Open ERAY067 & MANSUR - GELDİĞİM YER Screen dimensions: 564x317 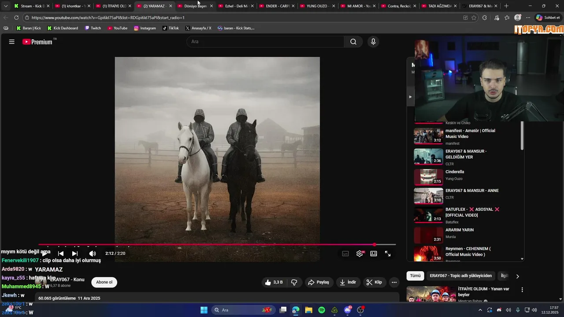[467, 157]
